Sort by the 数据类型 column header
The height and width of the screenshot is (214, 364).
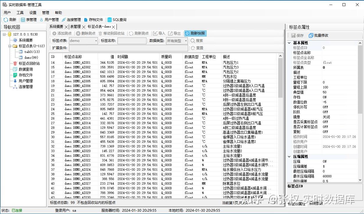coord(192,57)
